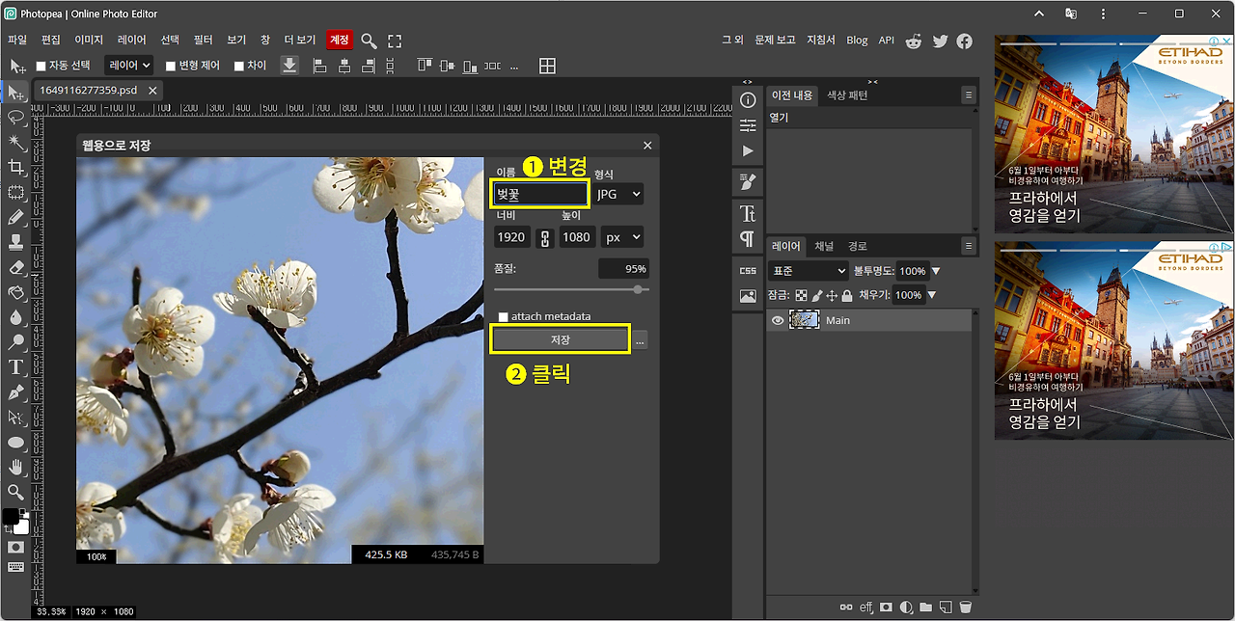Image resolution: width=1235 pixels, height=621 pixels.
Task: Select the Magic Wand tool
Action: coord(16,143)
